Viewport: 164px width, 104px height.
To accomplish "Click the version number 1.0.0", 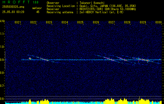I will click(35, 2).
